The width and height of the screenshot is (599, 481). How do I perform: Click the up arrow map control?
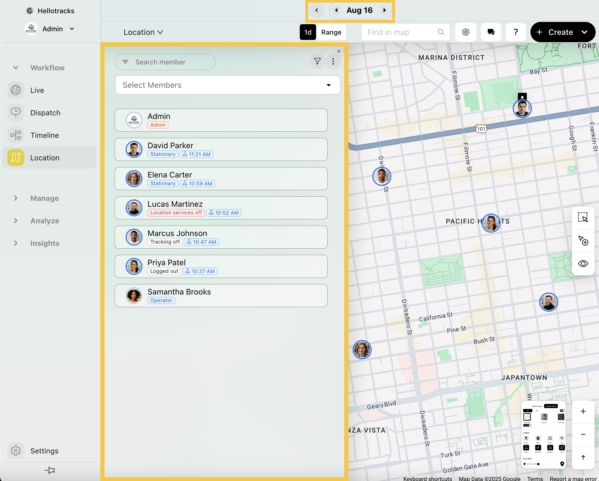point(583,457)
